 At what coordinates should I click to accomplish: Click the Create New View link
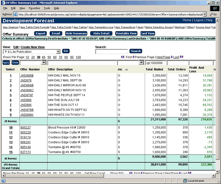(33, 47)
